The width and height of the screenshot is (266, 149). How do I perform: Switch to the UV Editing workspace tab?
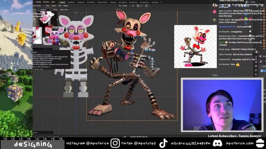point(91,2)
